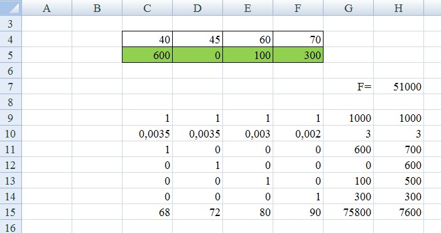This screenshot has height=233, width=441.
Task: Select cell G15 showing 75800
Action: tap(349, 212)
